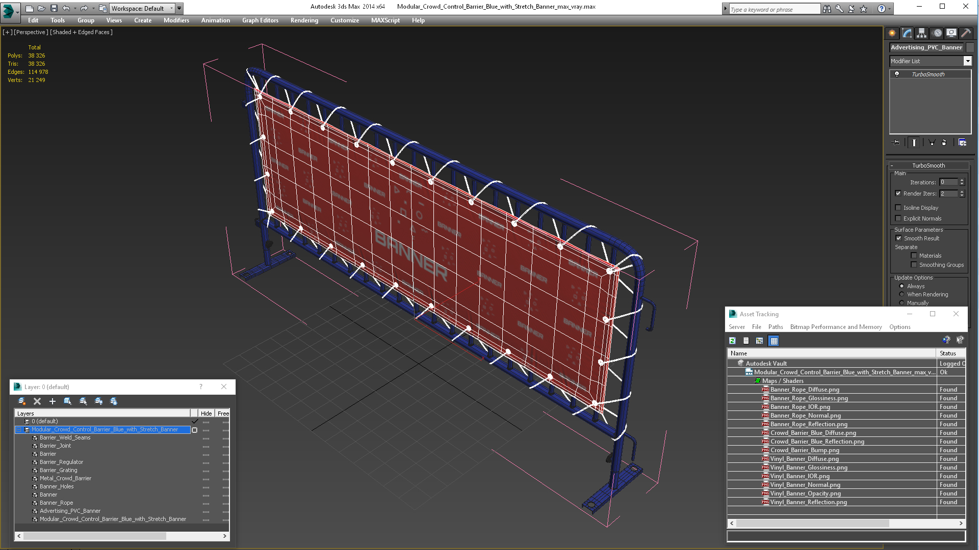Enable Separate by Smoothing Groups checkbox

[x=914, y=265]
